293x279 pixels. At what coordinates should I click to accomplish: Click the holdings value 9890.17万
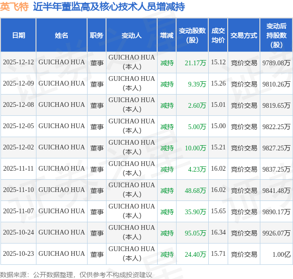coord(276,212)
